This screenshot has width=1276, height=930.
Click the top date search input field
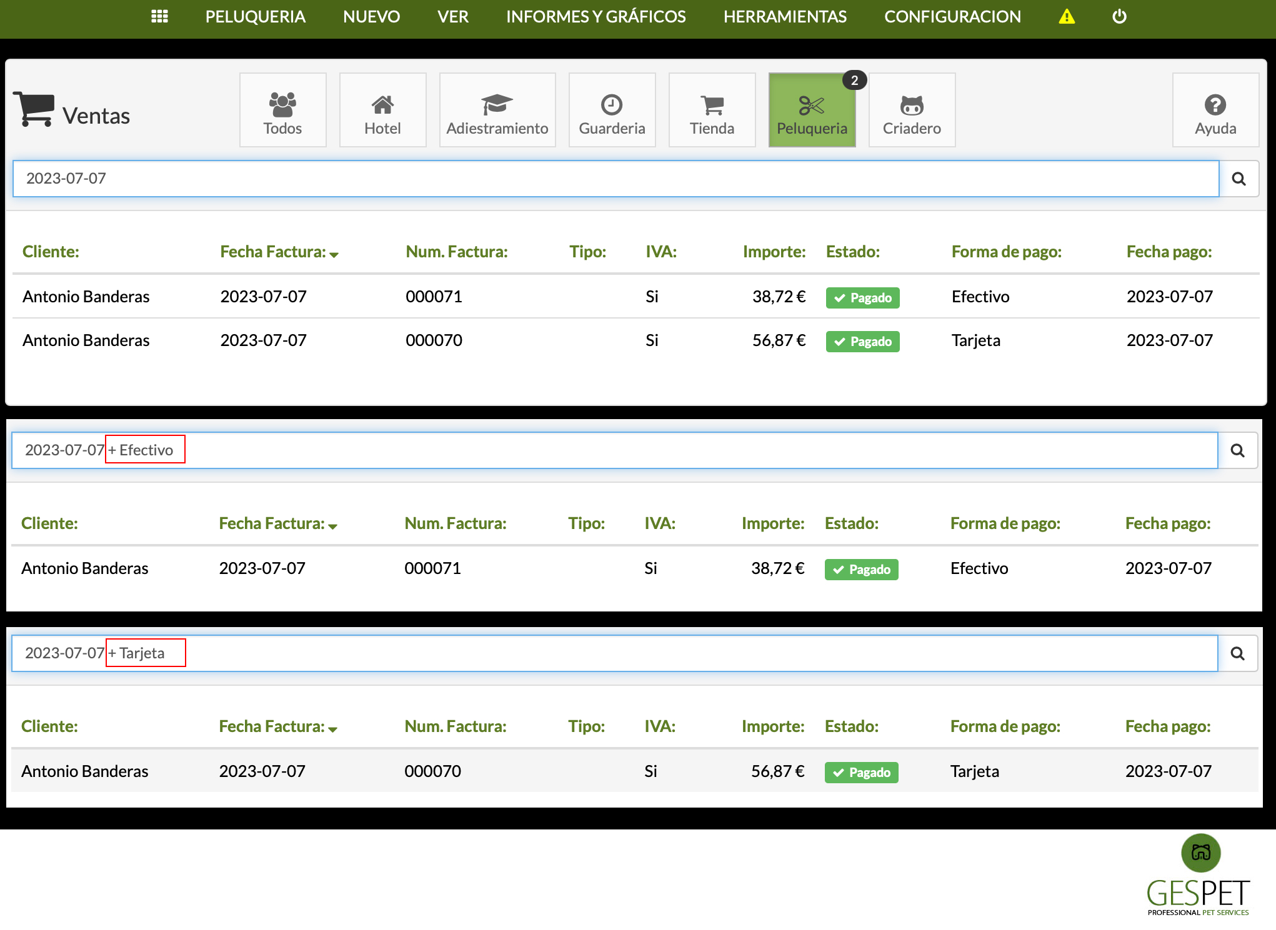click(x=616, y=179)
